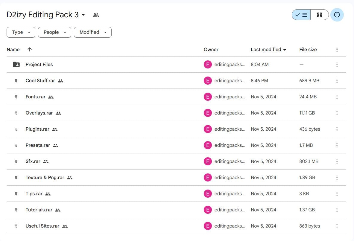Click the 8:04 AM modified time
The width and height of the screenshot is (354, 241).
pos(260,65)
